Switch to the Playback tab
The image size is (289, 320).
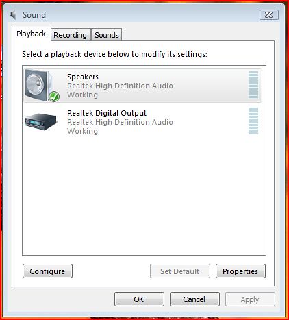pyautogui.click(x=32, y=34)
